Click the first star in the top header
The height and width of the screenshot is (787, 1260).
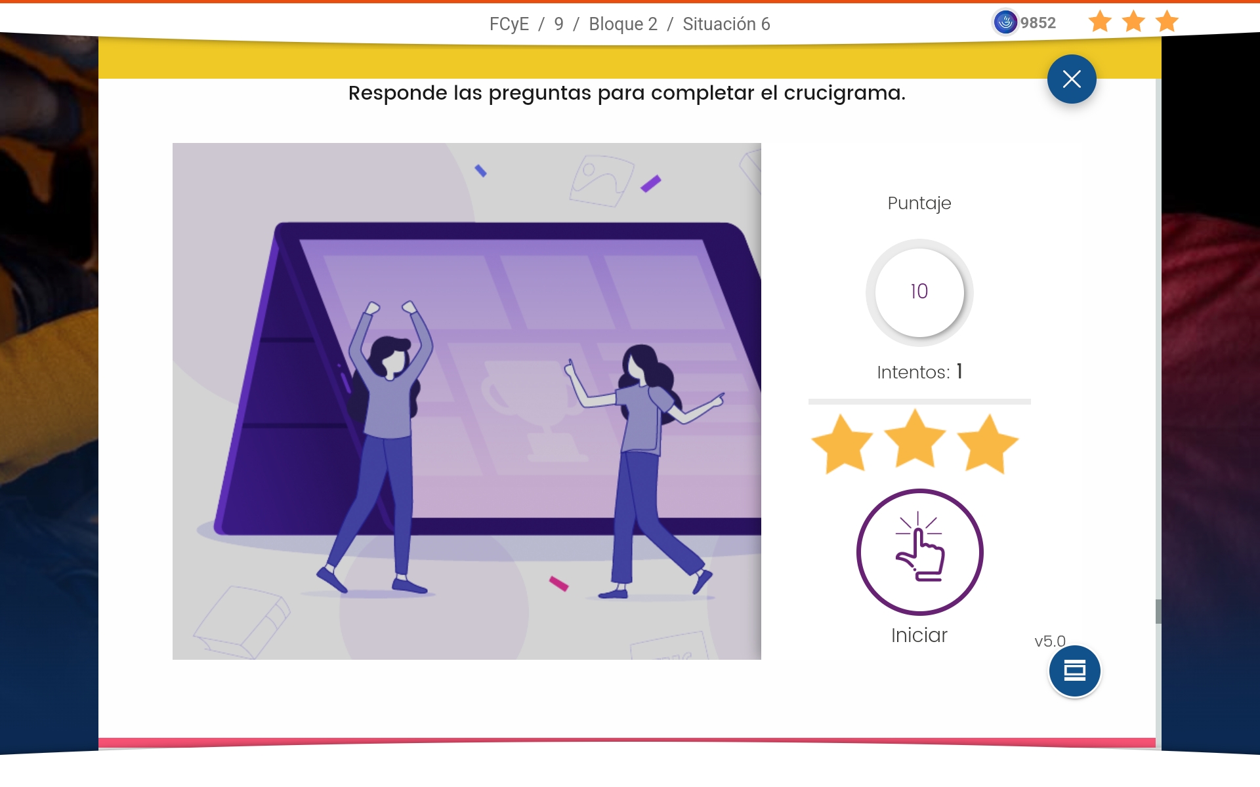pyautogui.click(x=1100, y=22)
